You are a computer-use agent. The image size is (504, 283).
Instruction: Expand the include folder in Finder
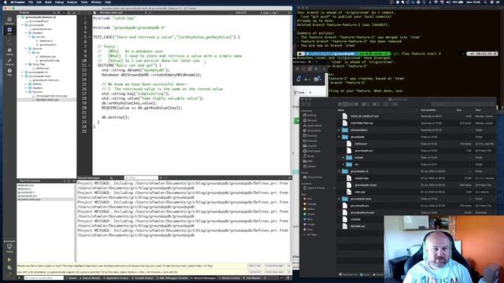tap(343, 157)
